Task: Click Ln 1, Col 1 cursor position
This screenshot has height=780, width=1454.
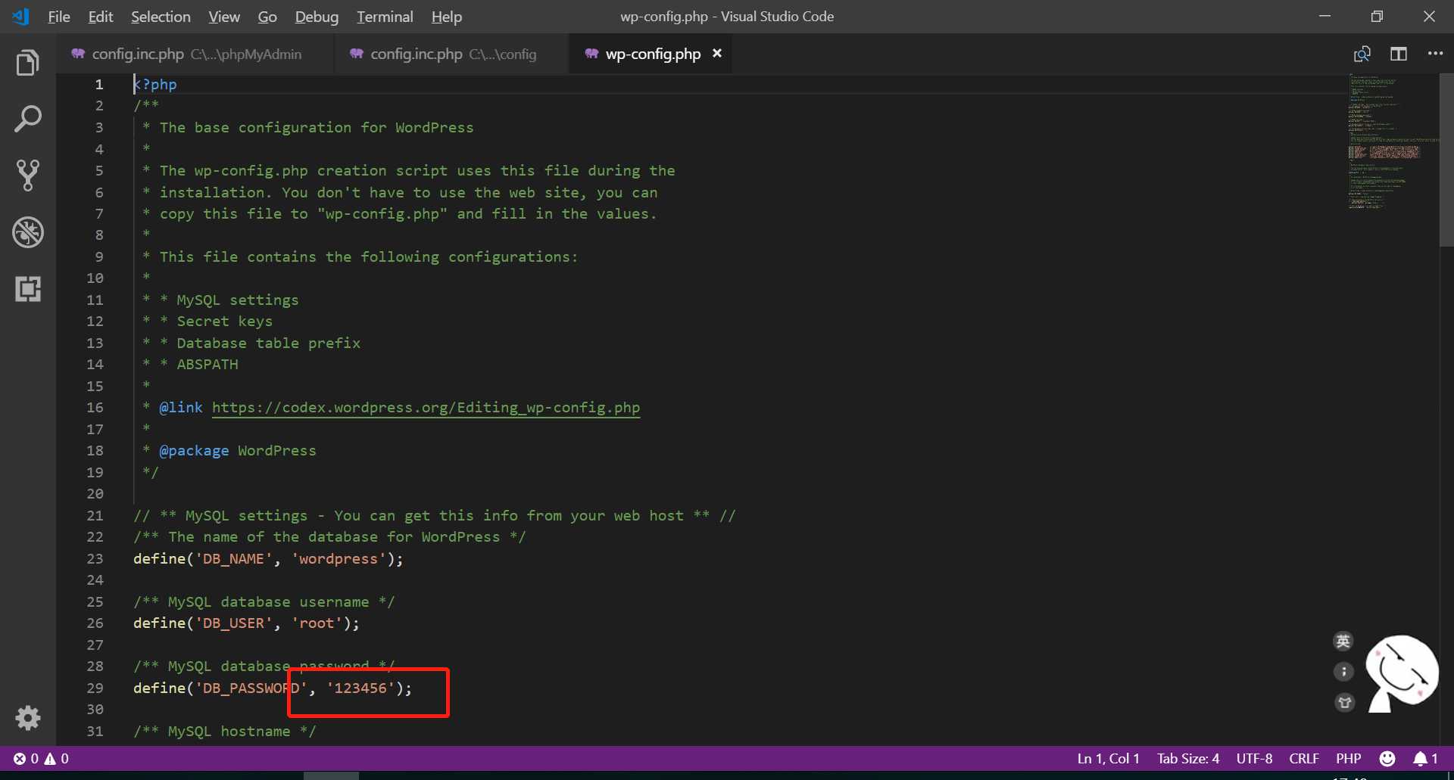Action: click(x=1108, y=759)
